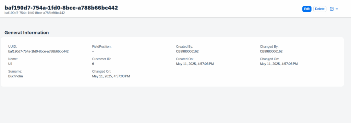Select the large bold page title UUID
Image resolution: width=351 pixels, height=123 pixels.
point(61,7)
